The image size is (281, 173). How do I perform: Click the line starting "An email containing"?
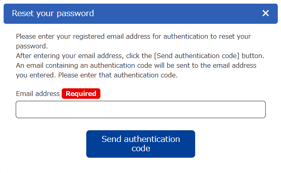(136, 65)
